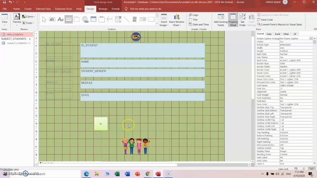The image size is (317, 178).
Task: Insert Date and Time
Action: click(199, 24)
